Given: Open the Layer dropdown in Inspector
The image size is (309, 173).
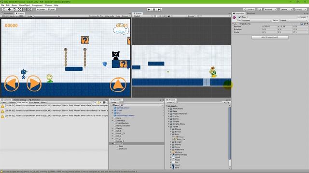Looking at the screenshot, I should coord(294,20).
